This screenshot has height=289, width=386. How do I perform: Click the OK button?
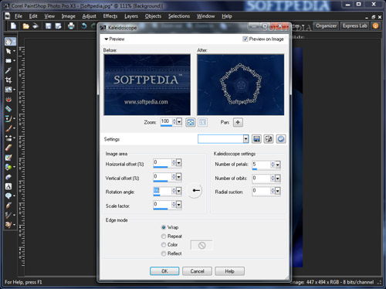164,271
